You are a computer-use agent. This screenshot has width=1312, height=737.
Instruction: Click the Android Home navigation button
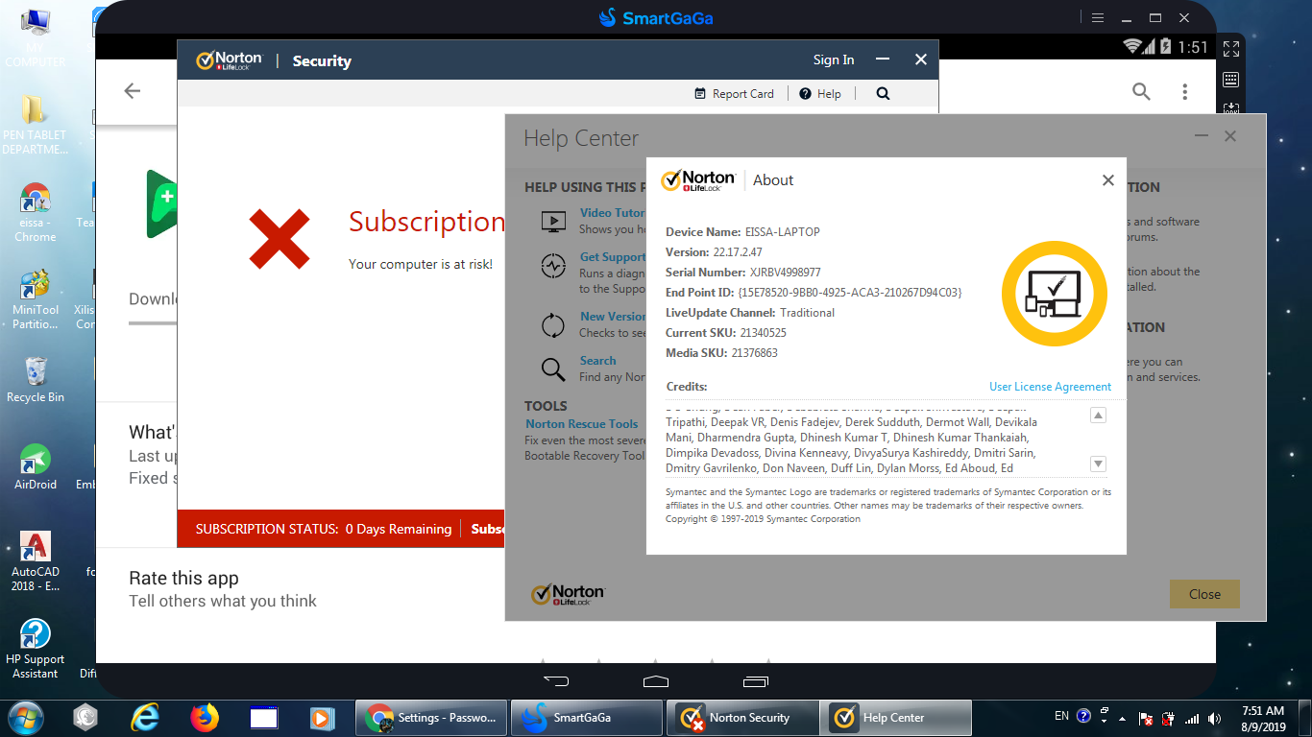click(656, 681)
